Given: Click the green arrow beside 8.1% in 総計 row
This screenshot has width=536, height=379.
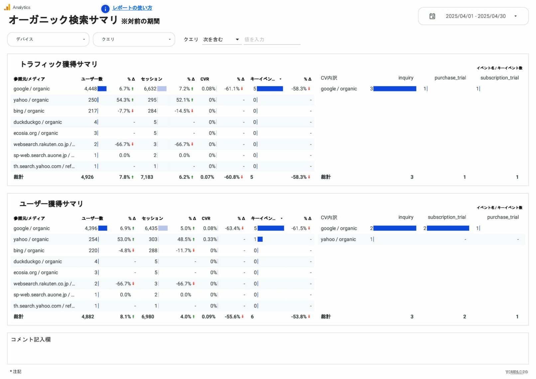Looking at the screenshot, I should [133, 316].
